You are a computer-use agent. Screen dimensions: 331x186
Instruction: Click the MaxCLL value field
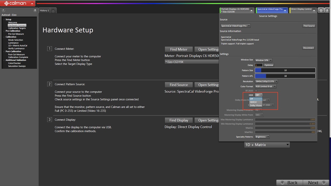tap(285, 128)
